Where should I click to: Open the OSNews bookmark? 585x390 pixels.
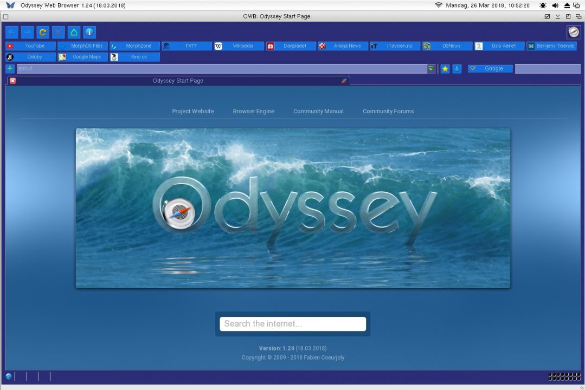[447, 46]
